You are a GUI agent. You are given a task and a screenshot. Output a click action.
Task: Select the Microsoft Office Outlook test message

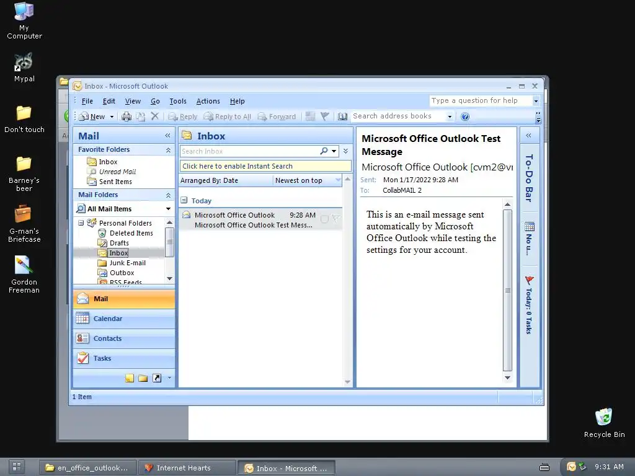(x=260, y=220)
